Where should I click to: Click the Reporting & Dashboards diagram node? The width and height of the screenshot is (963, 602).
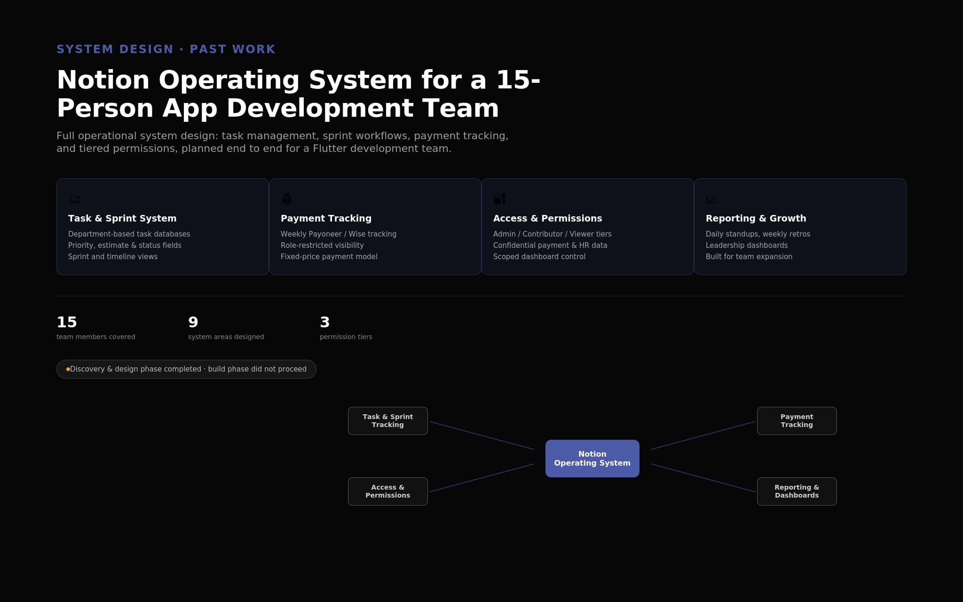(797, 491)
